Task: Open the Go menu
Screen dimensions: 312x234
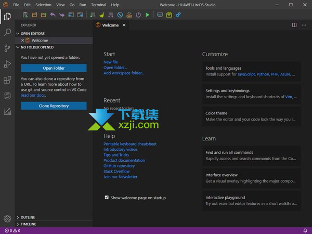Action: point(72,5)
